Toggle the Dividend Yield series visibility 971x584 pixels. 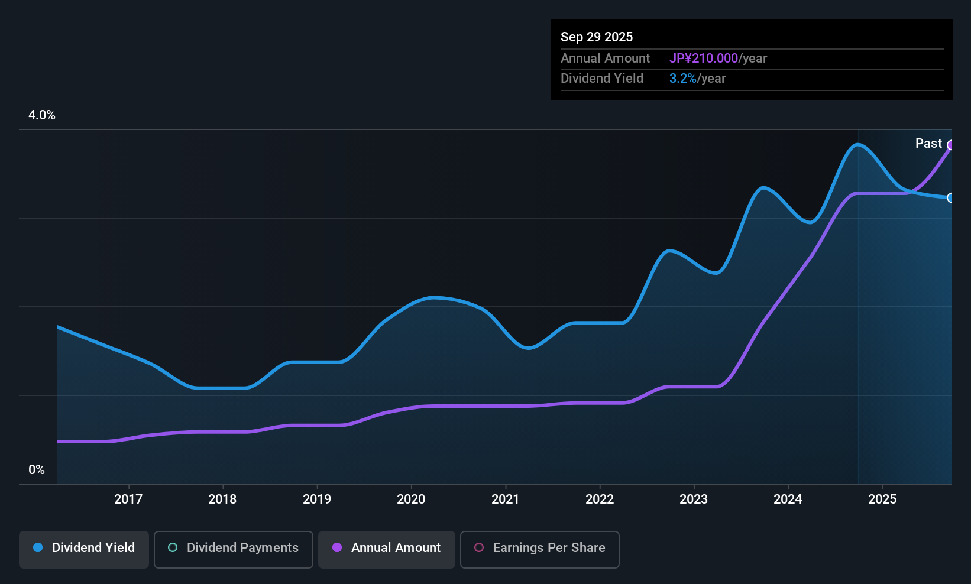click(83, 549)
